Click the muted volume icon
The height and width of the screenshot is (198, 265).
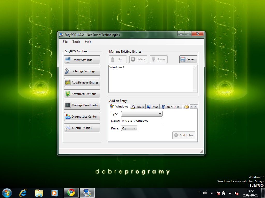point(237,193)
